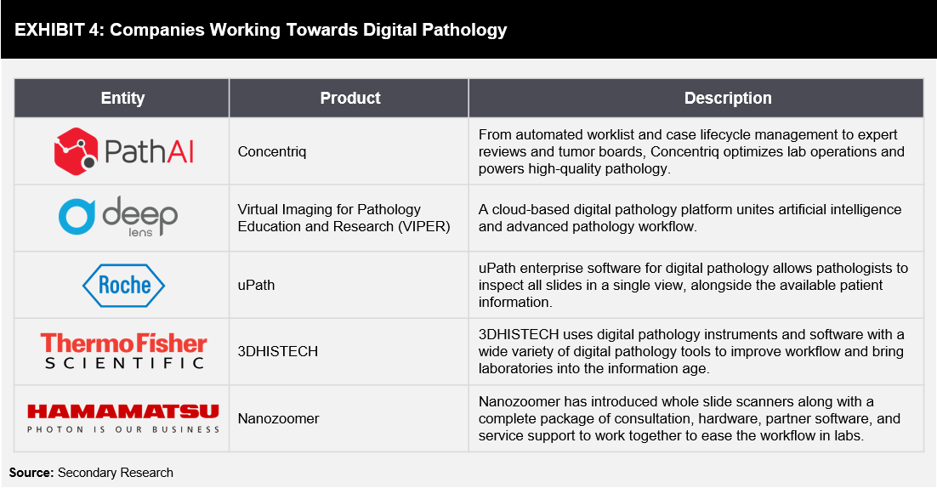The width and height of the screenshot is (937, 488).
Task: Click the red PathAI hexagon symbol
Action: (76, 151)
